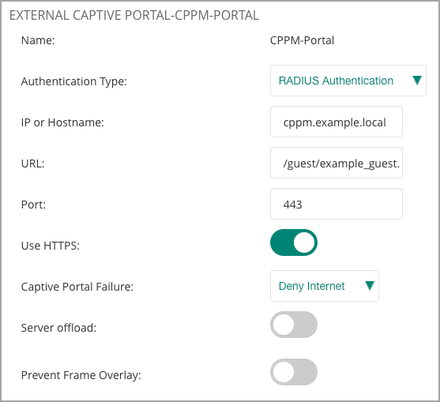Image resolution: width=440 pixels, height=402 pixels.
Task: Click the Prevent Frame Overlay label
Action: 81,375
